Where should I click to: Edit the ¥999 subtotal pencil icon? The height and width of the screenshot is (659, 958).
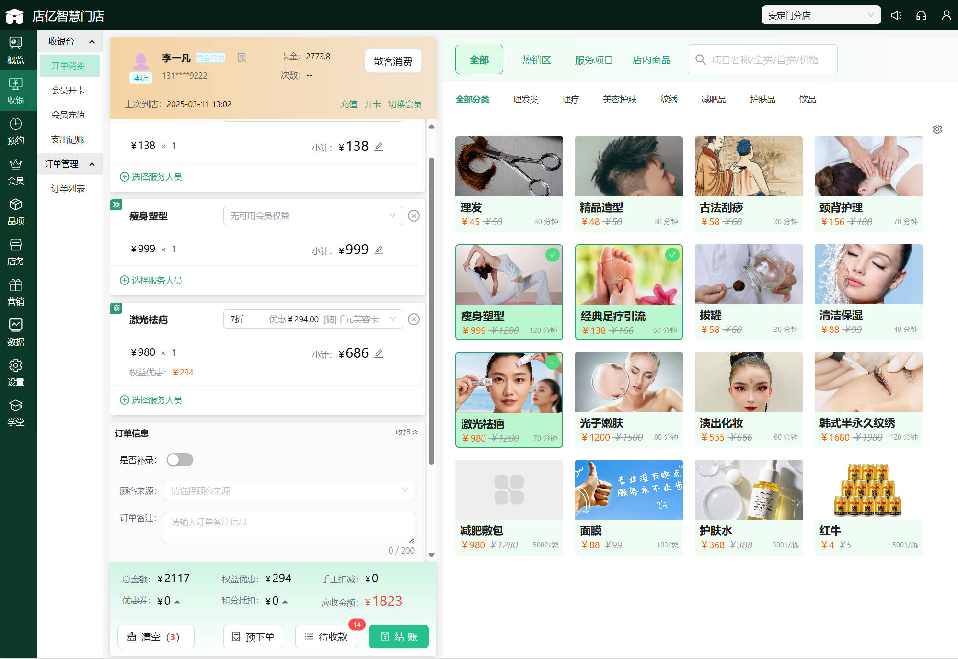[x=379, y=250]
